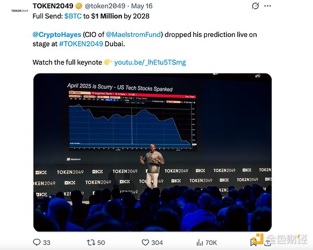
Task: Click the Grok icon on the post
Action: click(x=256, y=6)
